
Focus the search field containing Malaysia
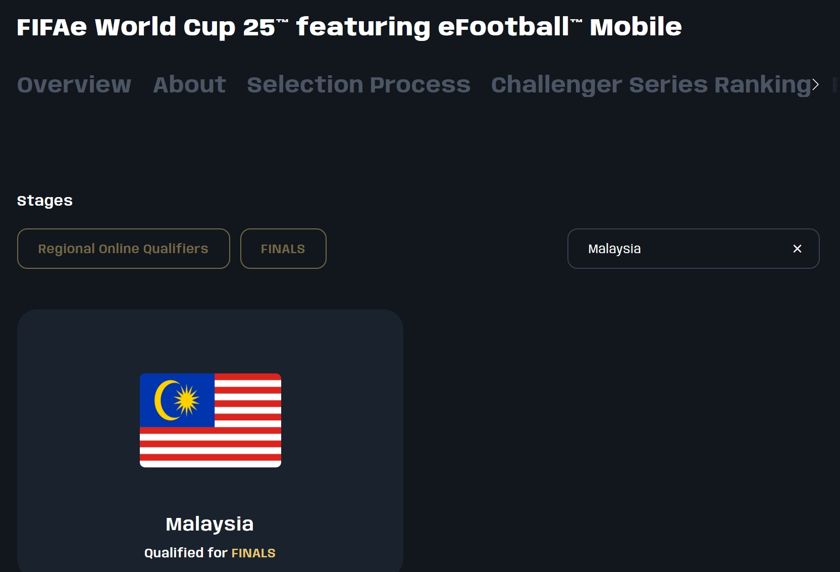(681, 249)
